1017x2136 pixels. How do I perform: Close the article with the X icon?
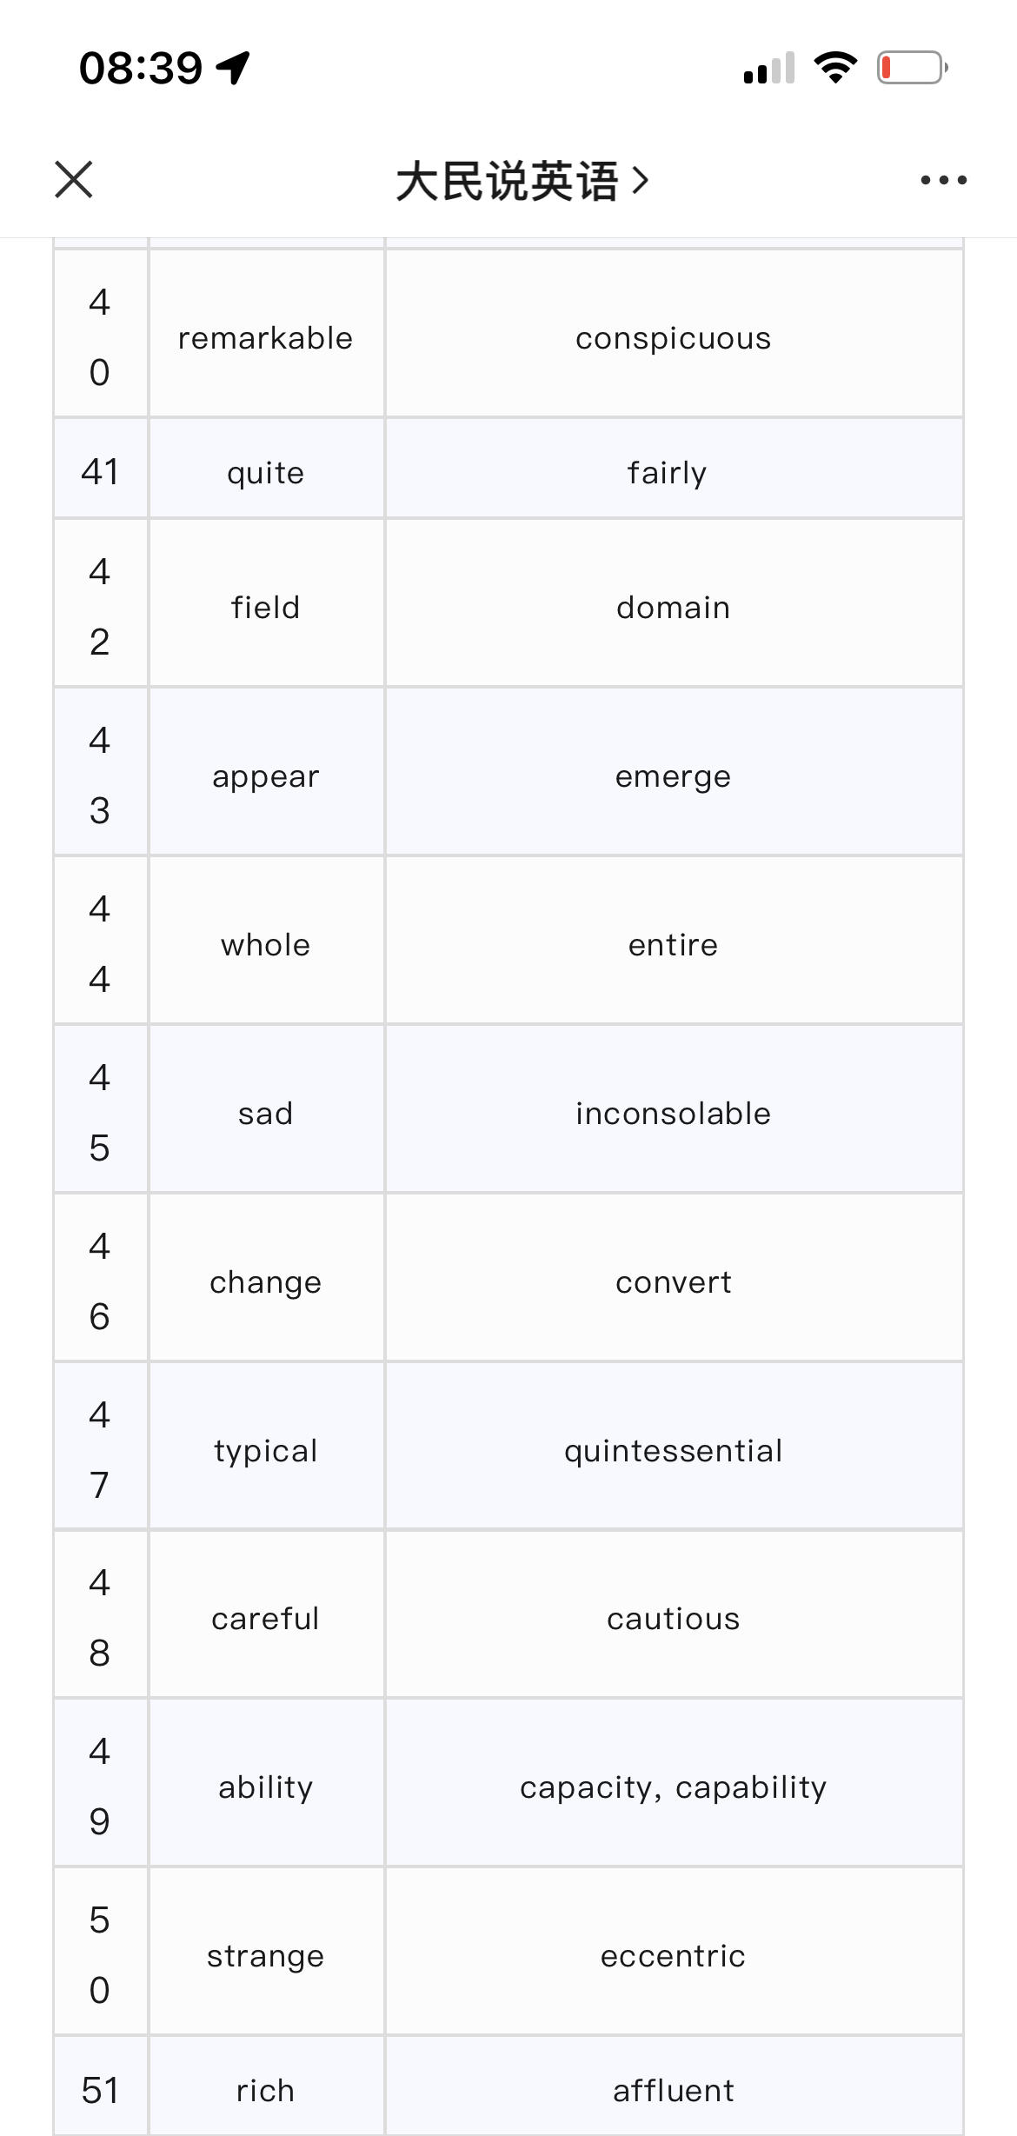74,180
